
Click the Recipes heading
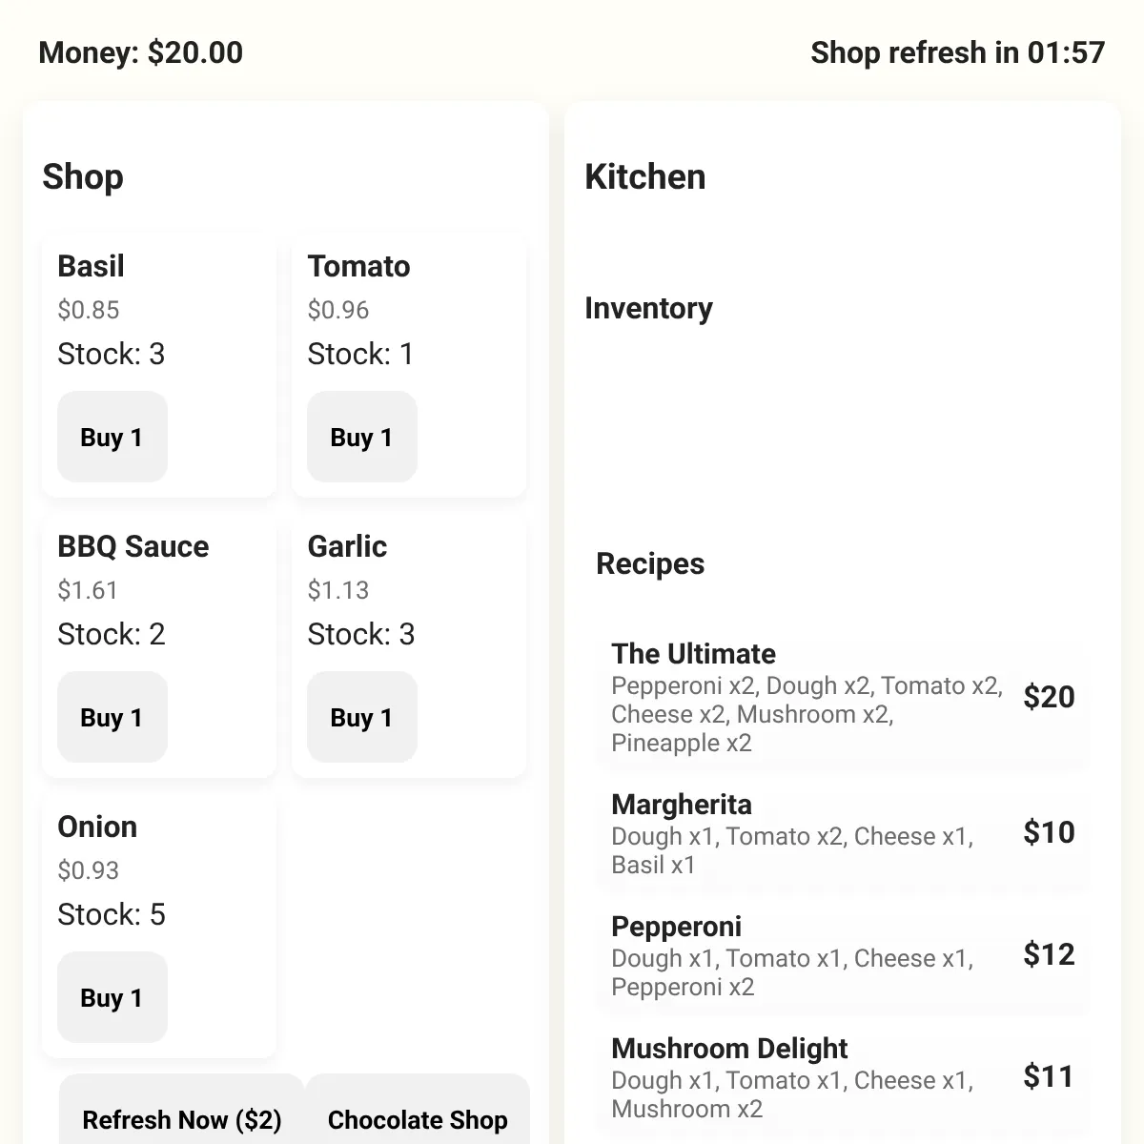(x=650, y=563)
